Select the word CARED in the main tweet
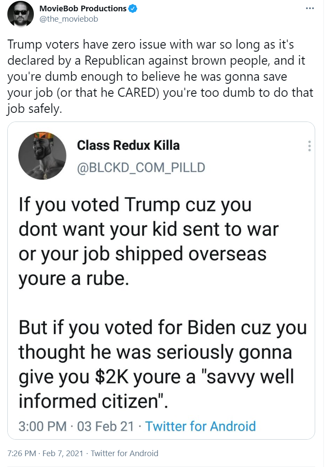The image size is (326, 467). [137, 92]
